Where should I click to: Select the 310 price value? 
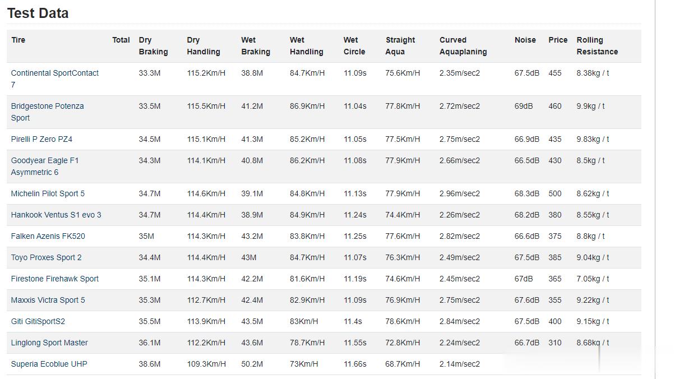[555, 343]
